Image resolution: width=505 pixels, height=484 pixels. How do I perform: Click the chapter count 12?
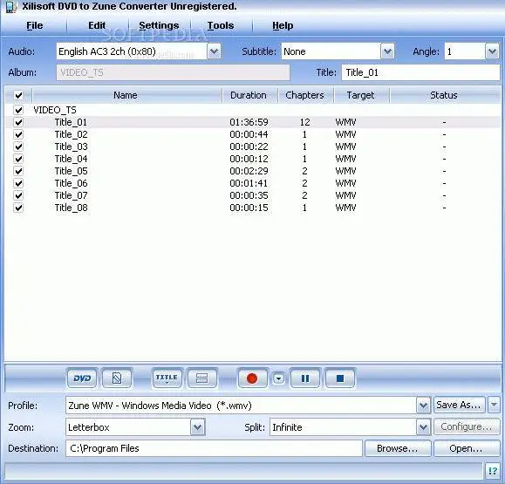pyautogui.click(x=304, y=122)
